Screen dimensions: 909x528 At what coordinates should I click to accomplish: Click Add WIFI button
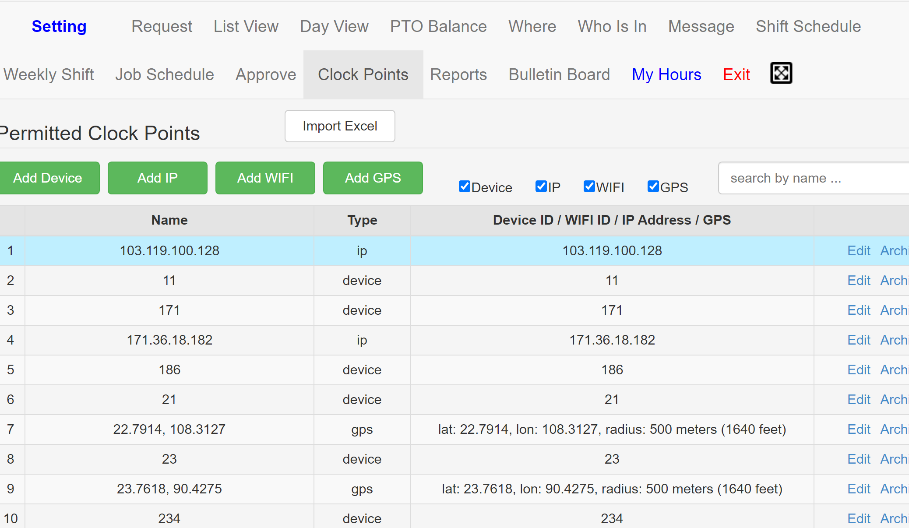click(265, 178)
